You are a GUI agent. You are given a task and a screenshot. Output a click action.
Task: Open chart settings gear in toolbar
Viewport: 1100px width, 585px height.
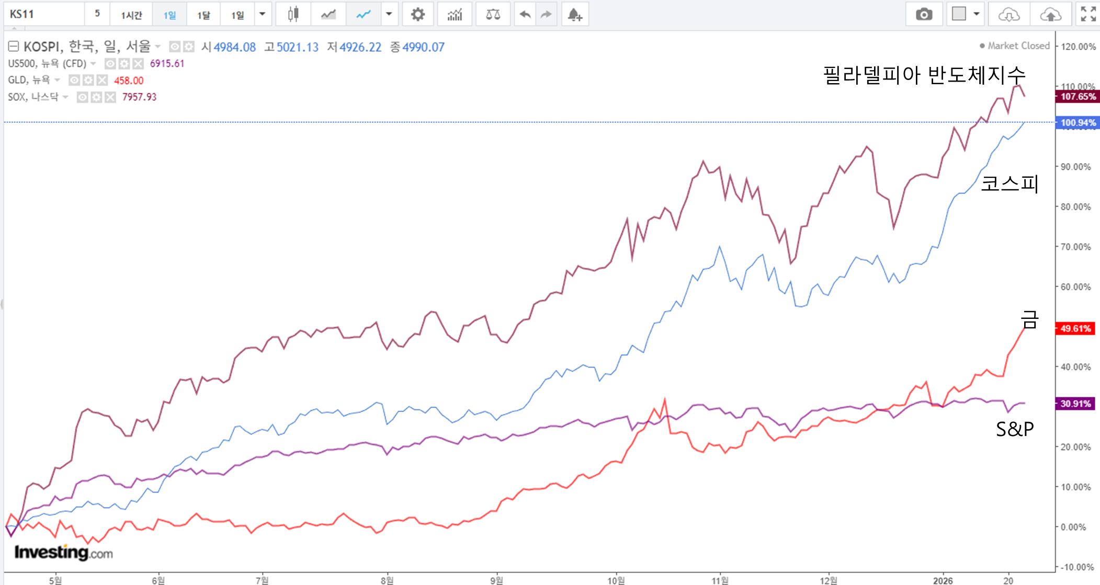click(x=417, y=15)
